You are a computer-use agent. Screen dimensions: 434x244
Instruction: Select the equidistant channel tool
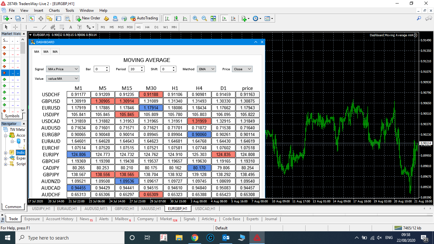pyautogui.click(x=53, y=27)
